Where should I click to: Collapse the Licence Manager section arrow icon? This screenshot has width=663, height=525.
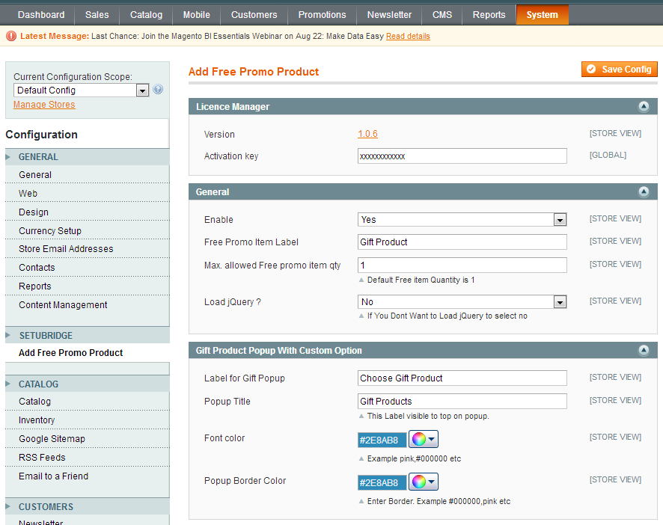coord(644,107)
